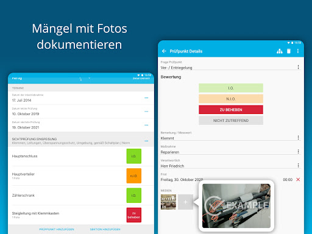This screenshot has height=234, width=312.
Task: Toggle i.O. status of Zählerschrank
Action: [x=134, y=196]
